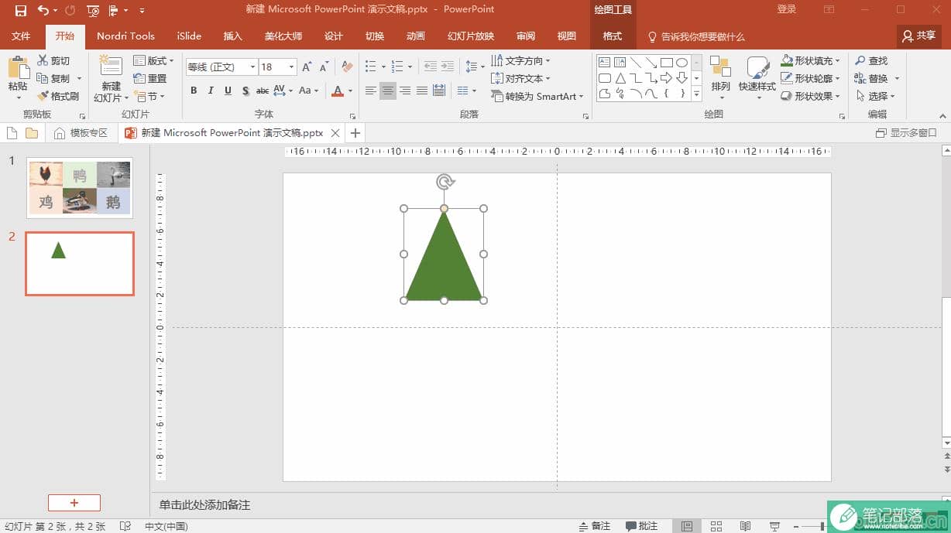Align text right
The height and width of the screenshot is (533, 951).
click(405, 91)
